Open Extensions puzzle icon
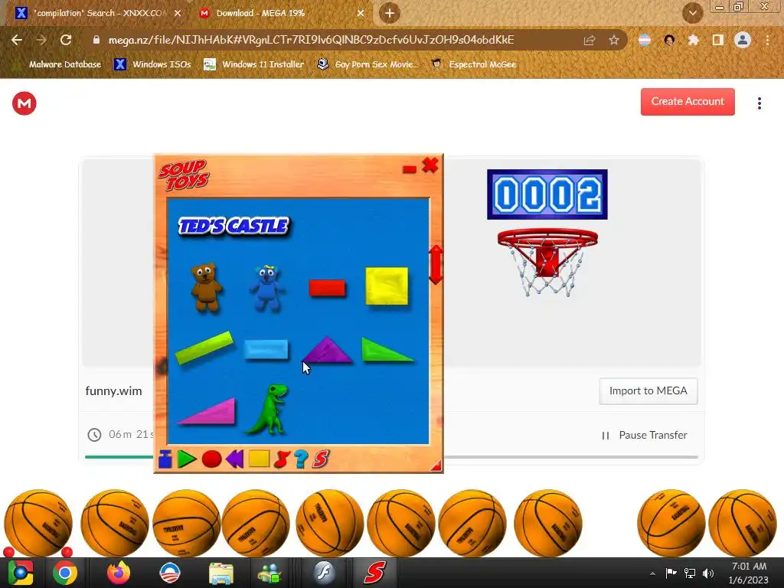Screen dimensions: 784x588 (693, 40)
